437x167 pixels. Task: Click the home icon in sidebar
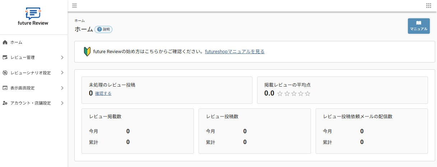click(5, 42)
